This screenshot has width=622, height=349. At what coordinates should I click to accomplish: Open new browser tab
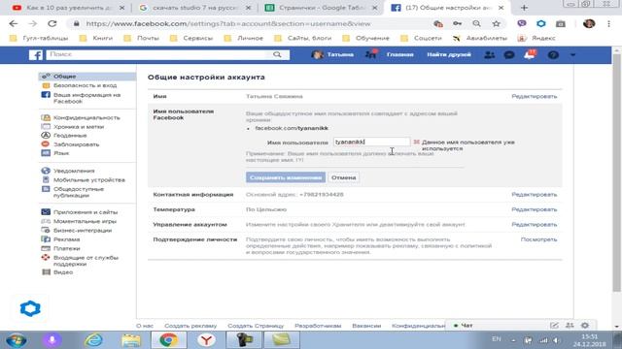pyautogui.click(x=524, y=8)
